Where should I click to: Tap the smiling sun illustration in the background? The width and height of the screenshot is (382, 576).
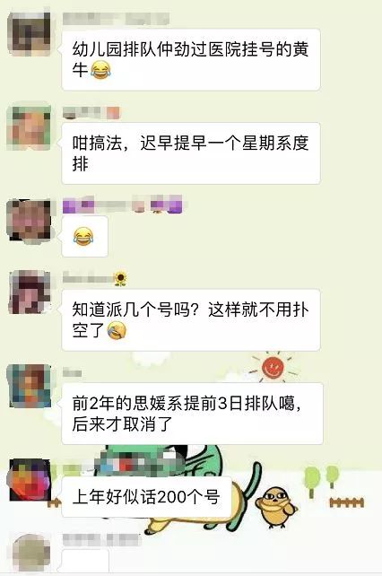click(273, 367)
